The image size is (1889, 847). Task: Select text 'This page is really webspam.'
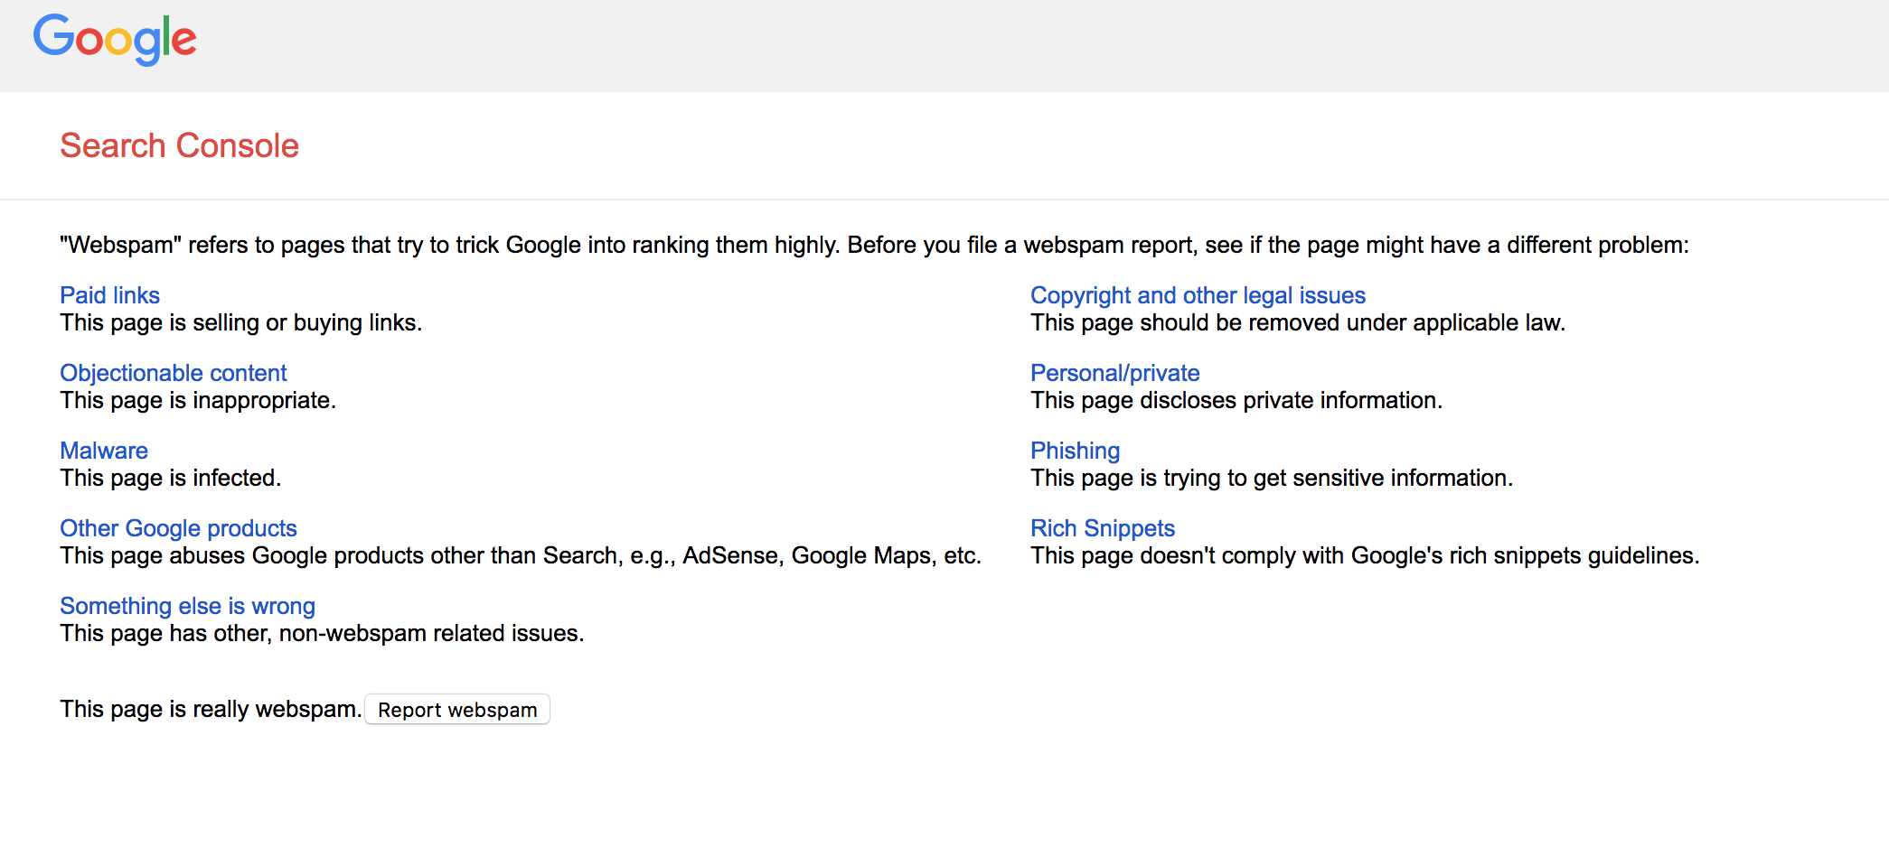[x=211, y=709]
